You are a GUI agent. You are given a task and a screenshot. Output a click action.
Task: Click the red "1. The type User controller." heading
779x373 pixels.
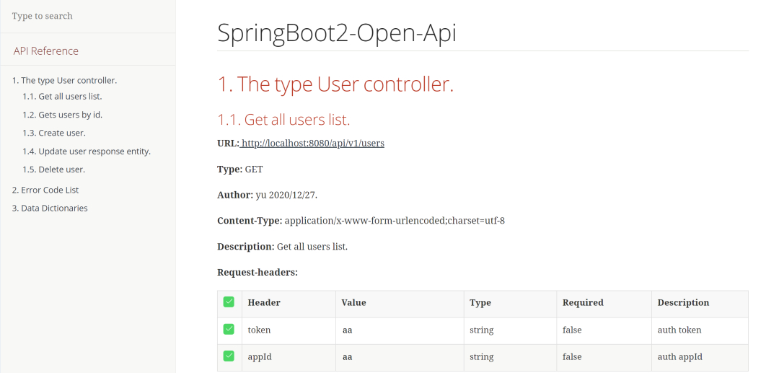335,84
